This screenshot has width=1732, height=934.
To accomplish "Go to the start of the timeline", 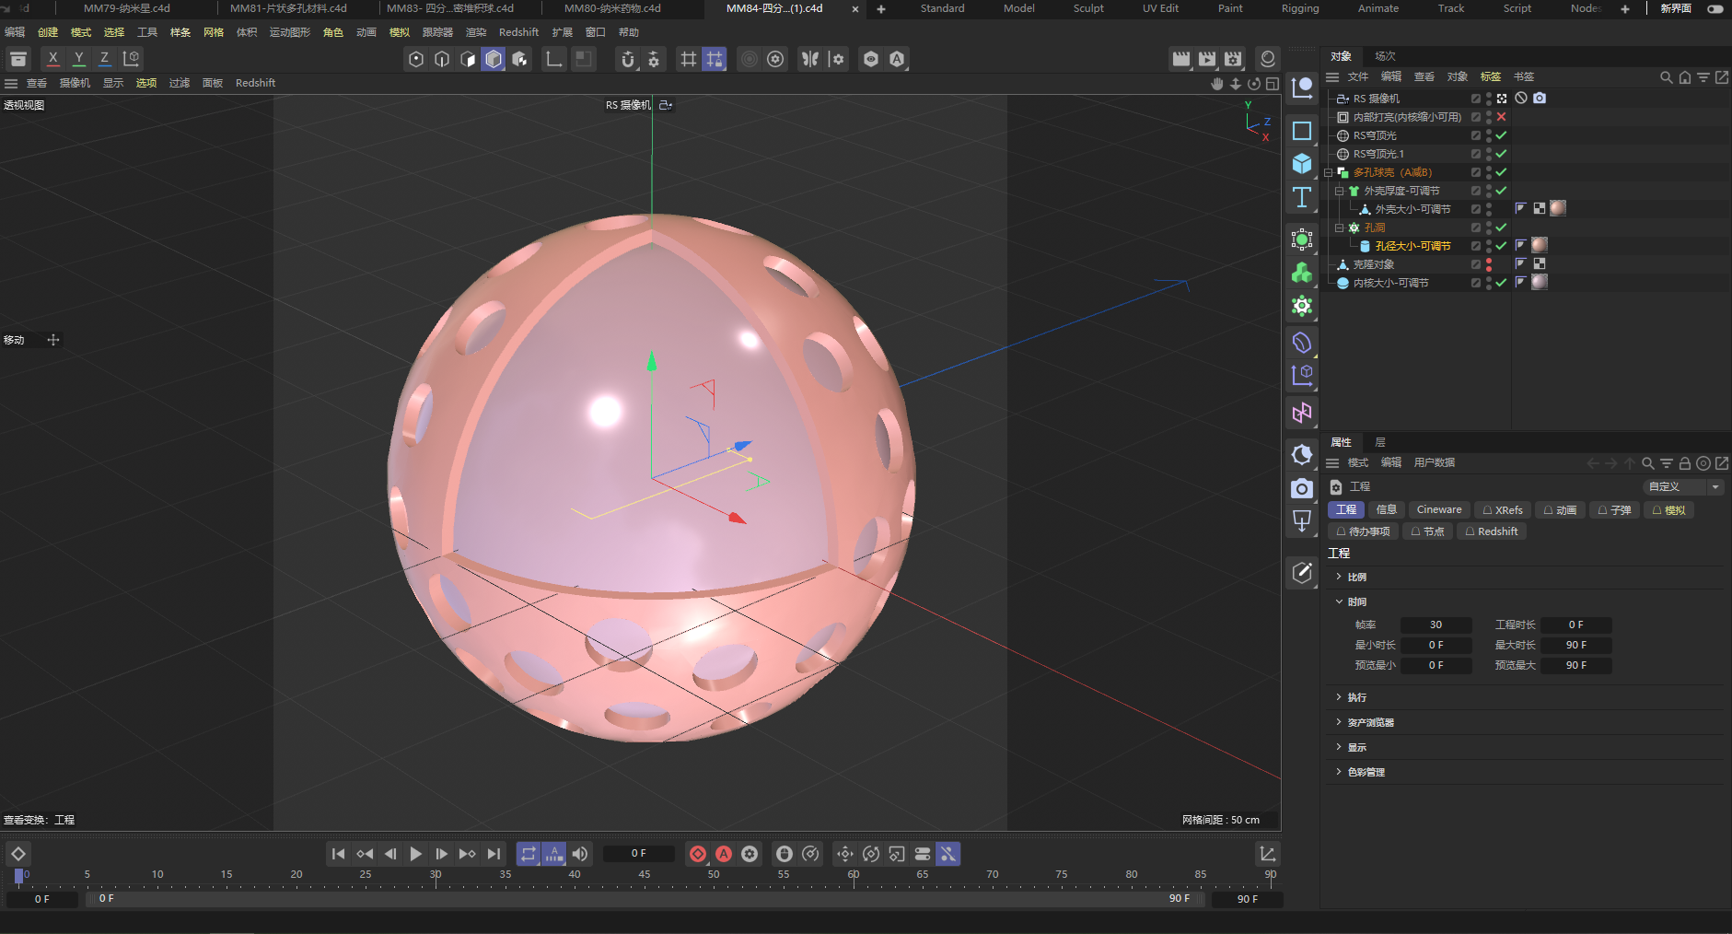I will (338, 854).
